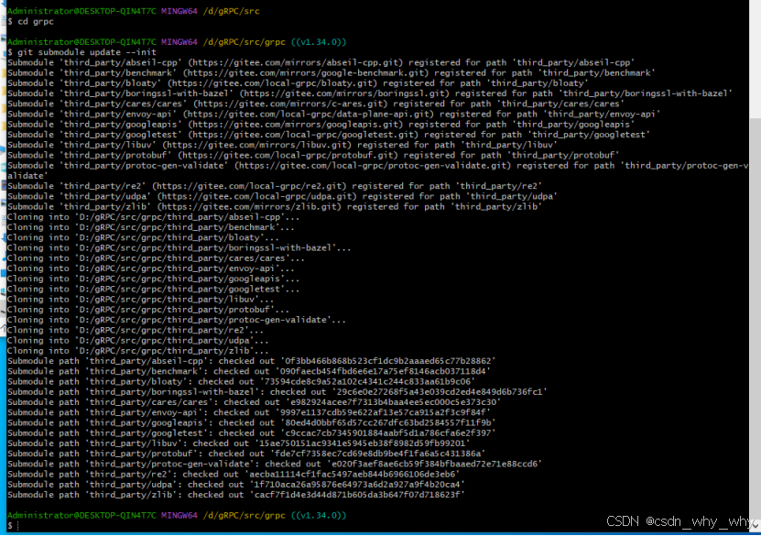The height and width of the screenshot is (536, 761).
Task: Click the 'Cloning into' protobuf line
Action: pos(148,310)
